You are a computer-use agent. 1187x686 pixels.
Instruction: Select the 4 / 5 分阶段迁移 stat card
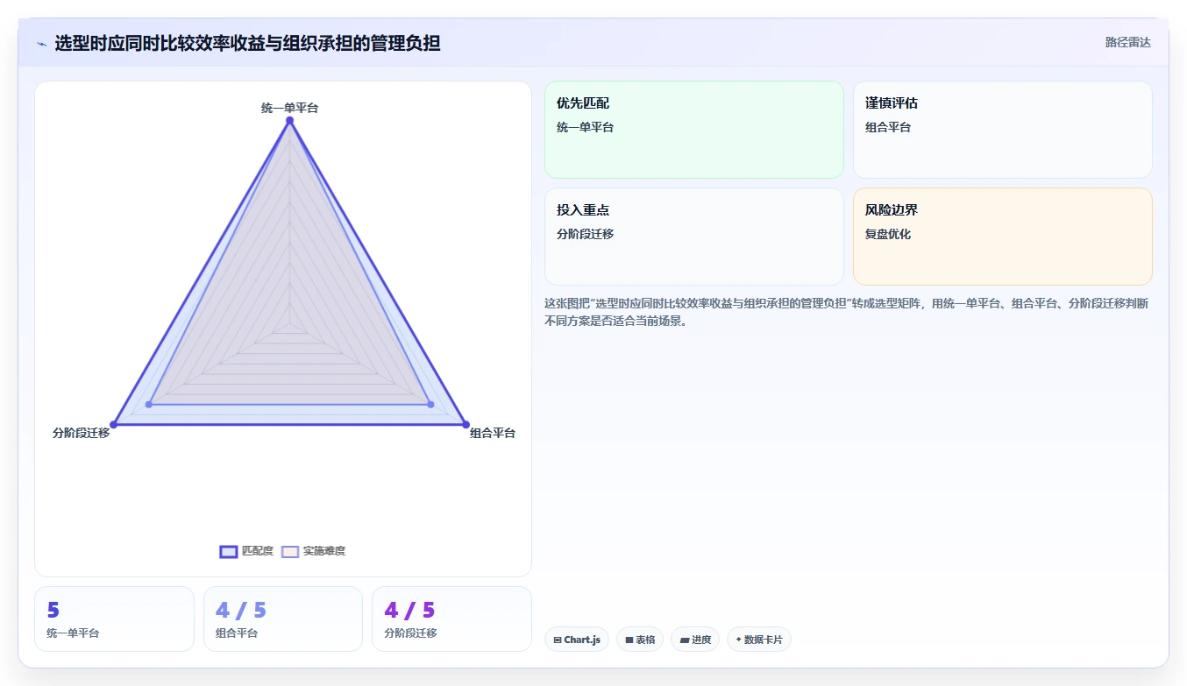452,619
